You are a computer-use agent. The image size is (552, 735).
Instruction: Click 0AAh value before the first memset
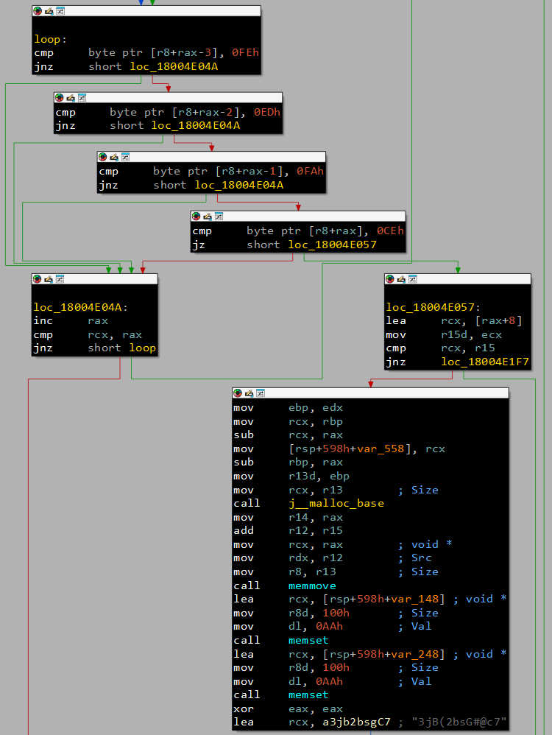329,626
